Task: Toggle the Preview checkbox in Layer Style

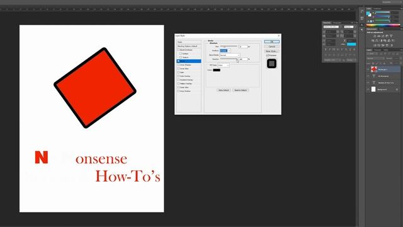Action: click(268, 55)
